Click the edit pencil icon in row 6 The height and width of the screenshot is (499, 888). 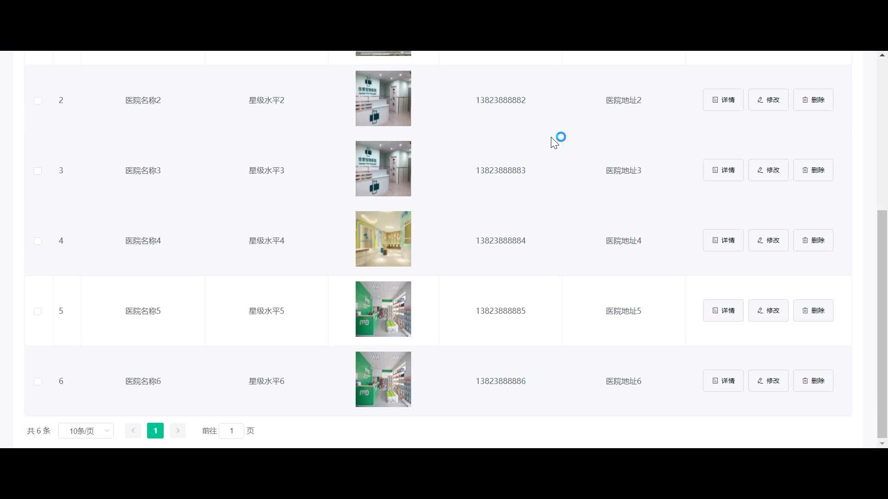[760, 381]
